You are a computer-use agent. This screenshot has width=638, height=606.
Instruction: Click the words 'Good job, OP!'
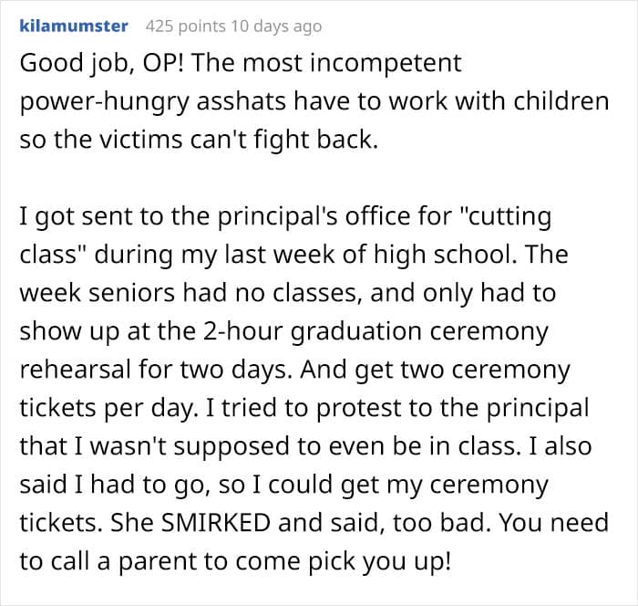tap(101, 64)
